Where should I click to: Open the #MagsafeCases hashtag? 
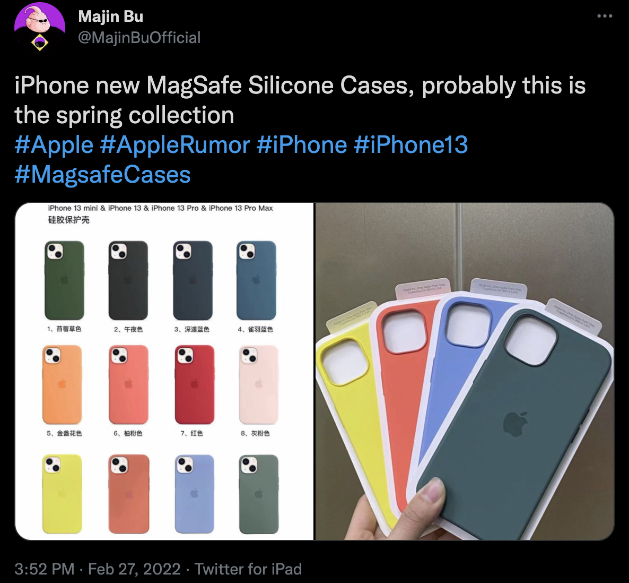click(x=103, y=174)
